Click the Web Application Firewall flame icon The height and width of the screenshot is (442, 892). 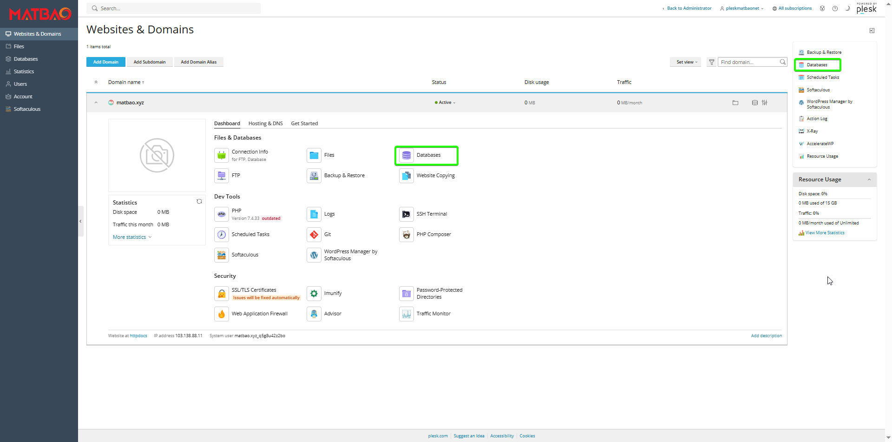click(222, 314)
